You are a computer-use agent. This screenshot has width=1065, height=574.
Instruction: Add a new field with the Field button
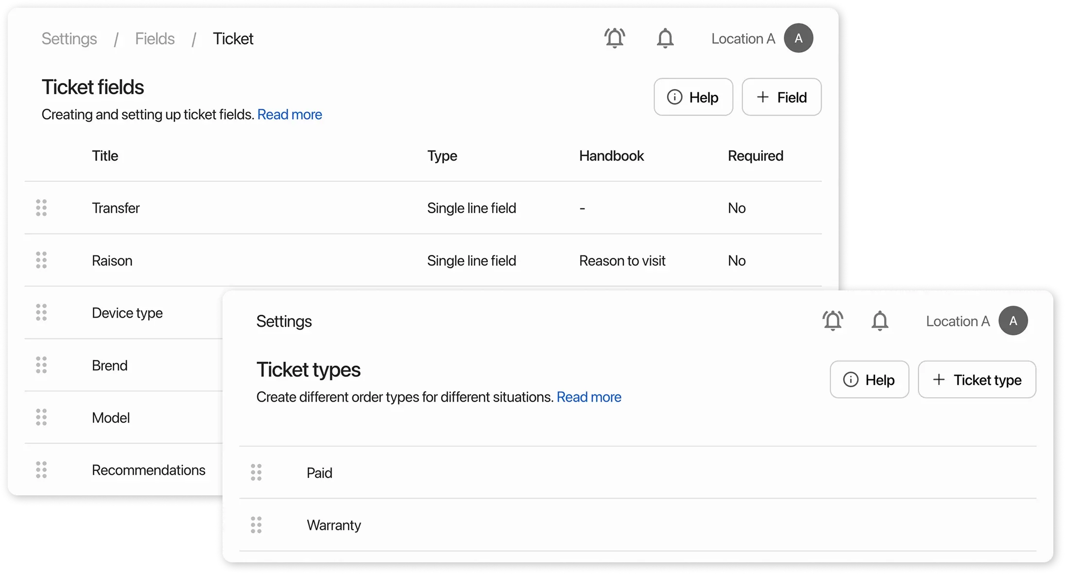point(781,97)
